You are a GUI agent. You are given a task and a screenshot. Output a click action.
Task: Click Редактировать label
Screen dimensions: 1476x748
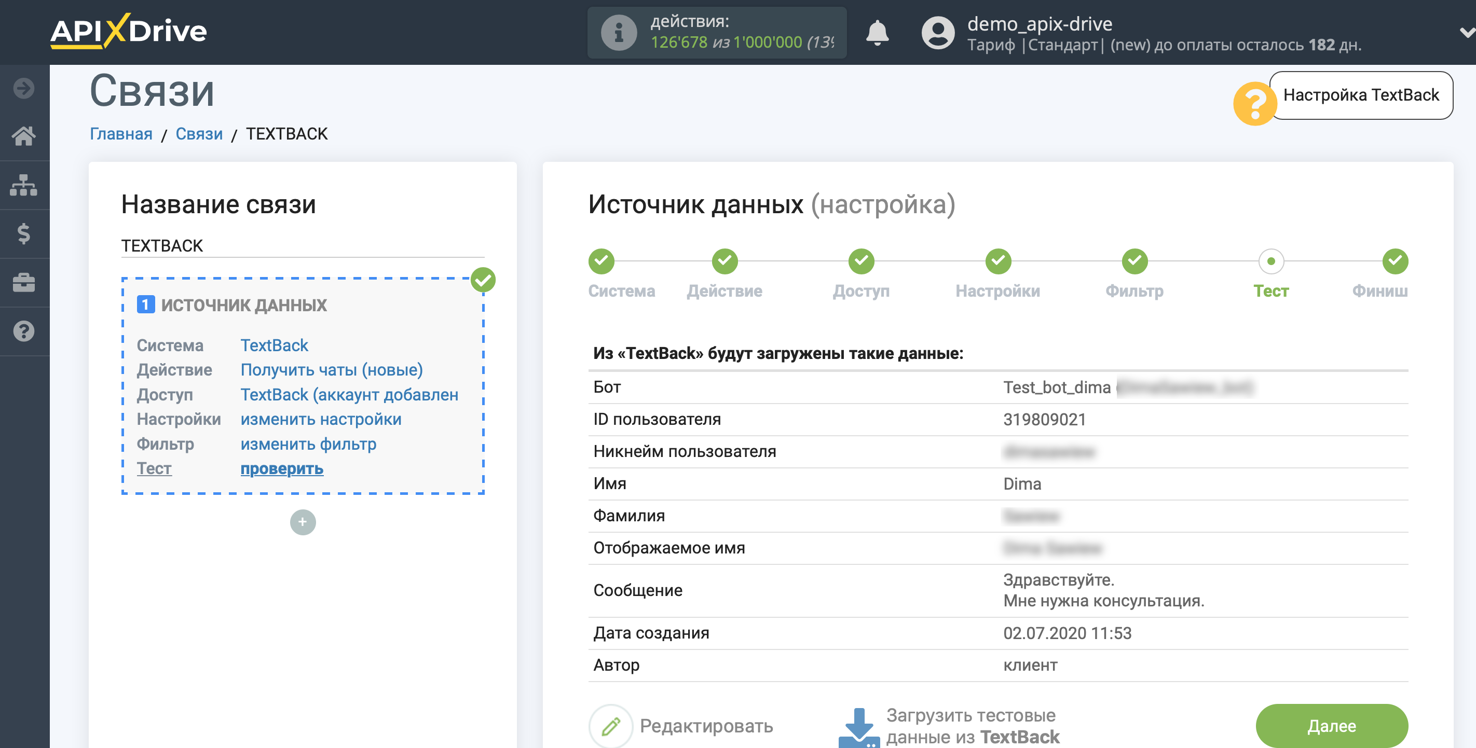(706, 726)
